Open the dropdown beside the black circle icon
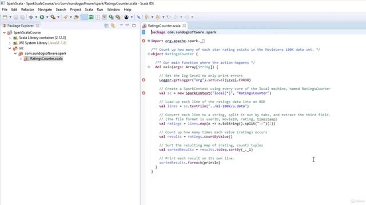The width and height of the screenshot is (366, 205). (x=132, y=17)
